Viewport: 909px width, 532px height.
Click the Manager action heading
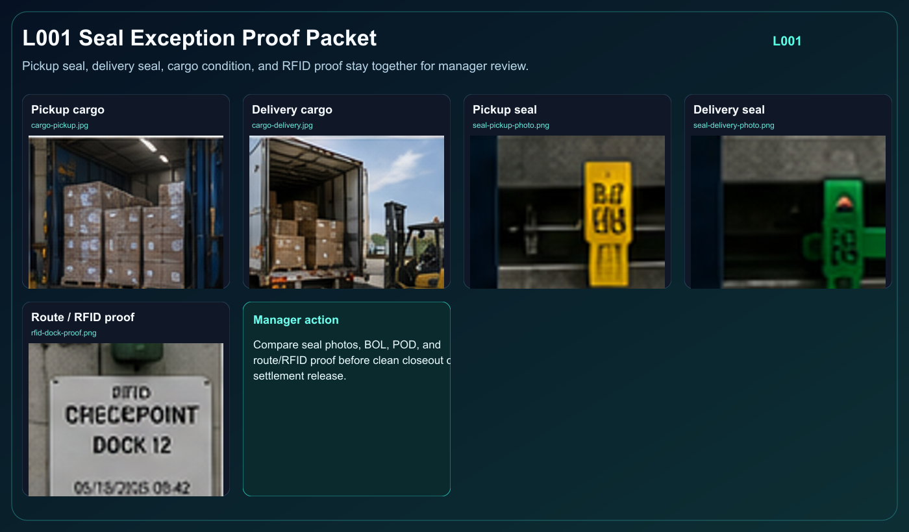coord(296,320)
